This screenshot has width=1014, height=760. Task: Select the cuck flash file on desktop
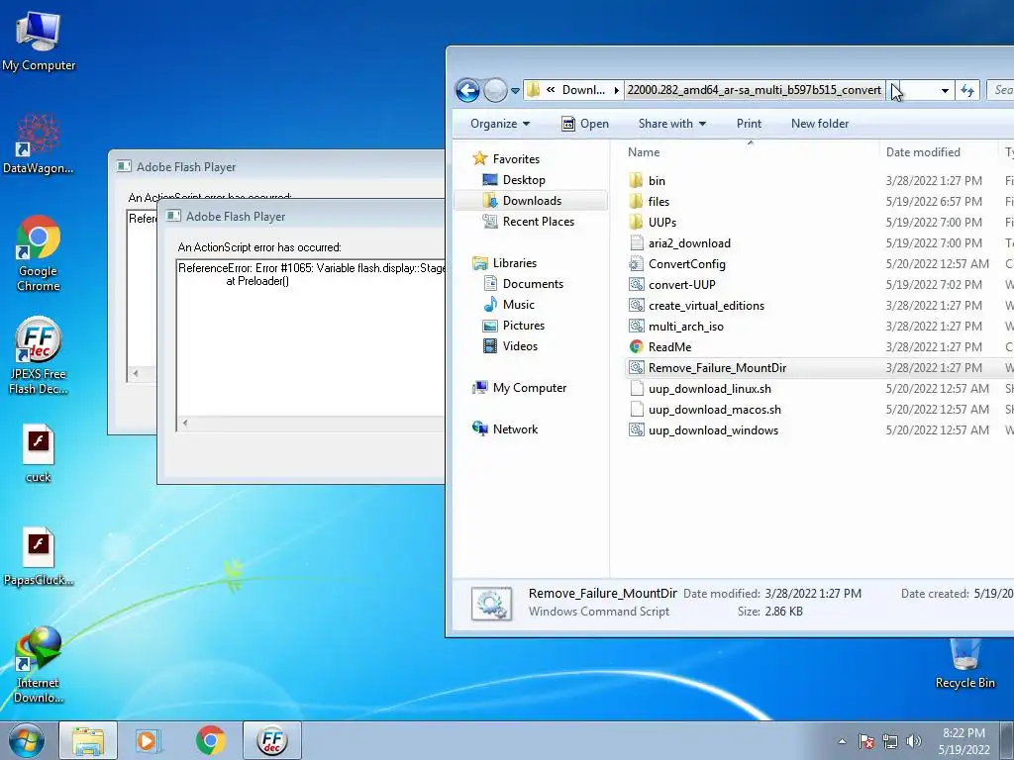point(39,453)
